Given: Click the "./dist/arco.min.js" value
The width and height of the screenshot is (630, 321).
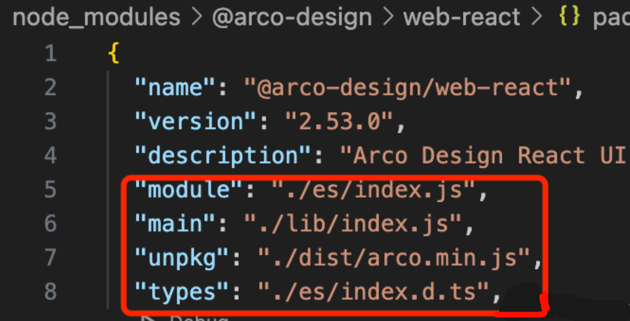Looking at the screenshot, I should (394, 258).
